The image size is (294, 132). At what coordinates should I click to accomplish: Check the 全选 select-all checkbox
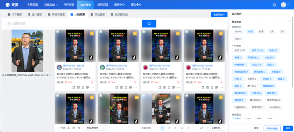tap(58, 128)
